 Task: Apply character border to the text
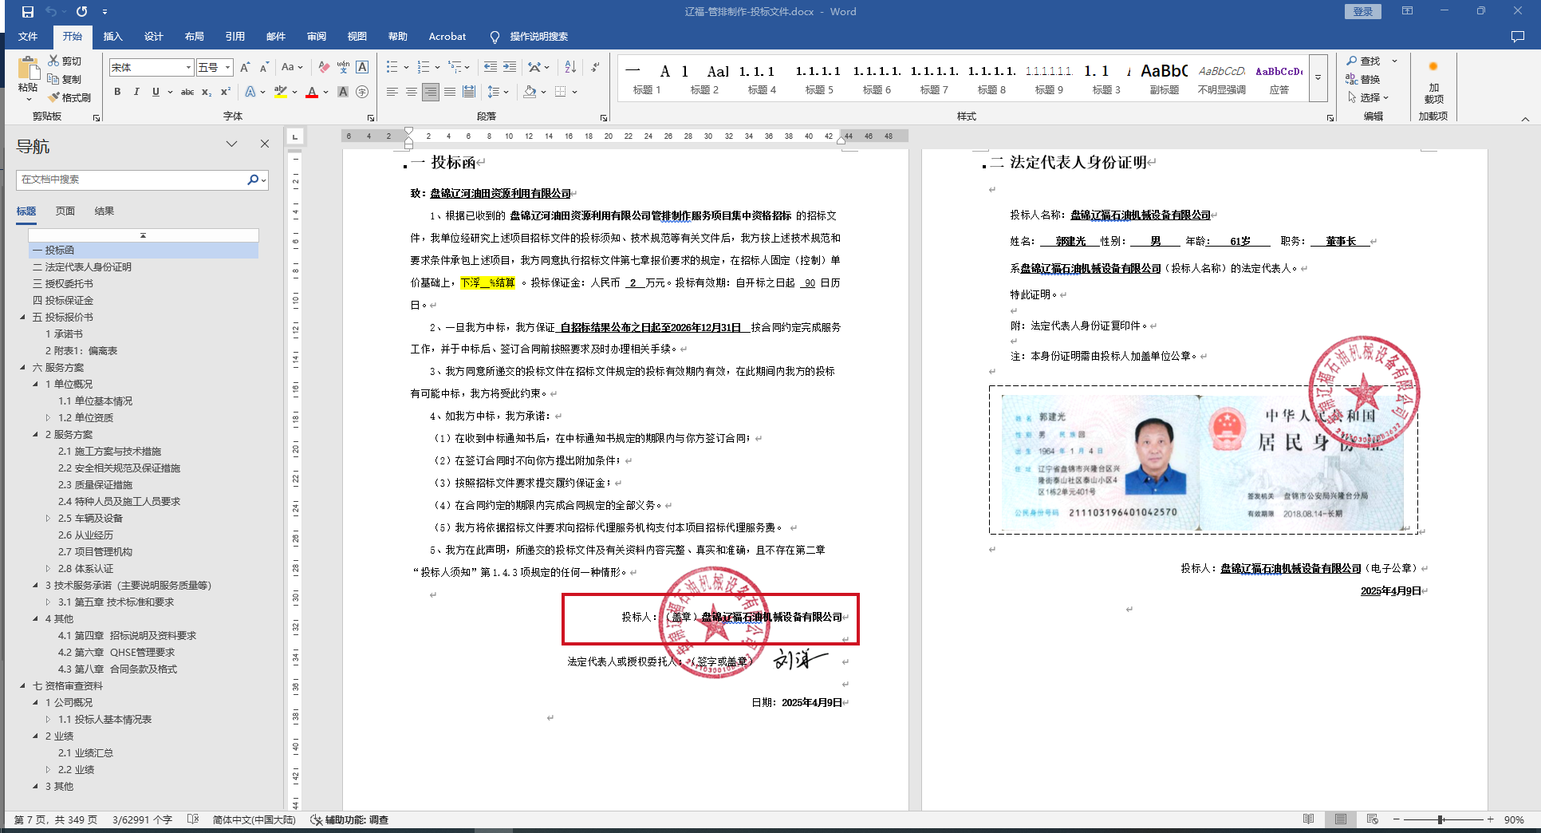[362, 68]
